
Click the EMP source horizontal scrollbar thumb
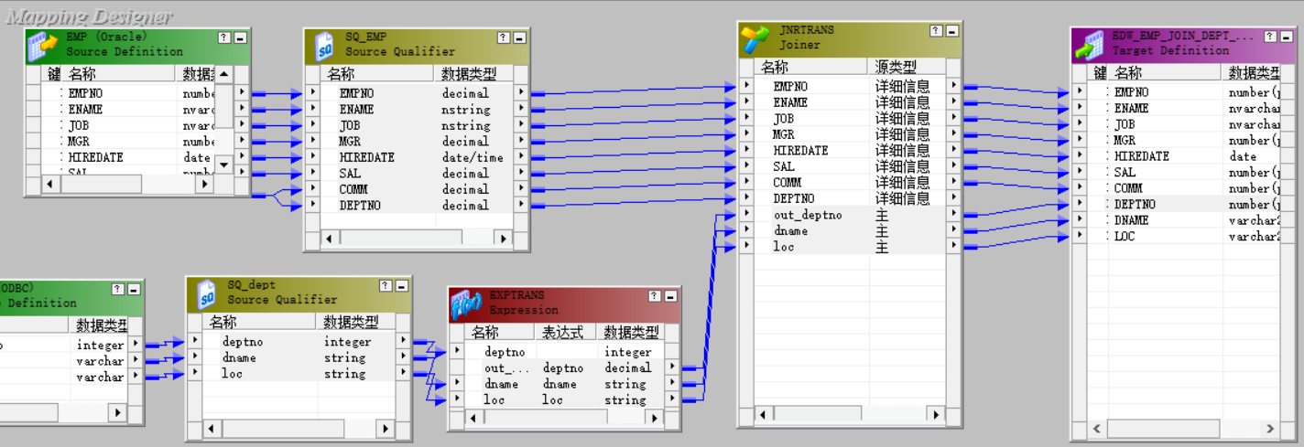[101, 185]
